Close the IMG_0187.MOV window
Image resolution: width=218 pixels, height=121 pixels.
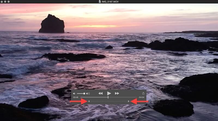coord(2,2)
